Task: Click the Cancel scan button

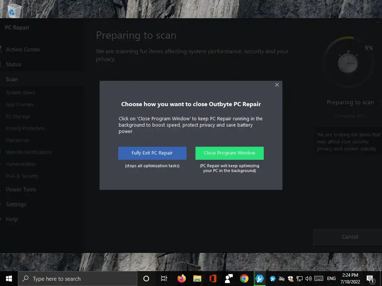Action: 347,237
